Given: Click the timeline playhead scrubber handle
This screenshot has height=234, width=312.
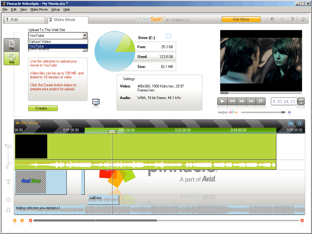Looking at the screenshot, I should click(112, 132).
